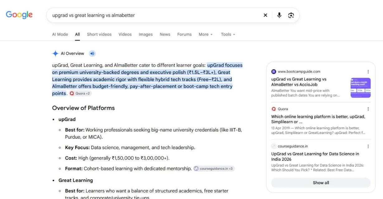The width and height of the screenshot is (383, 199).
Task: Switch to AI Mode tab
Action: tap(60, 35)
